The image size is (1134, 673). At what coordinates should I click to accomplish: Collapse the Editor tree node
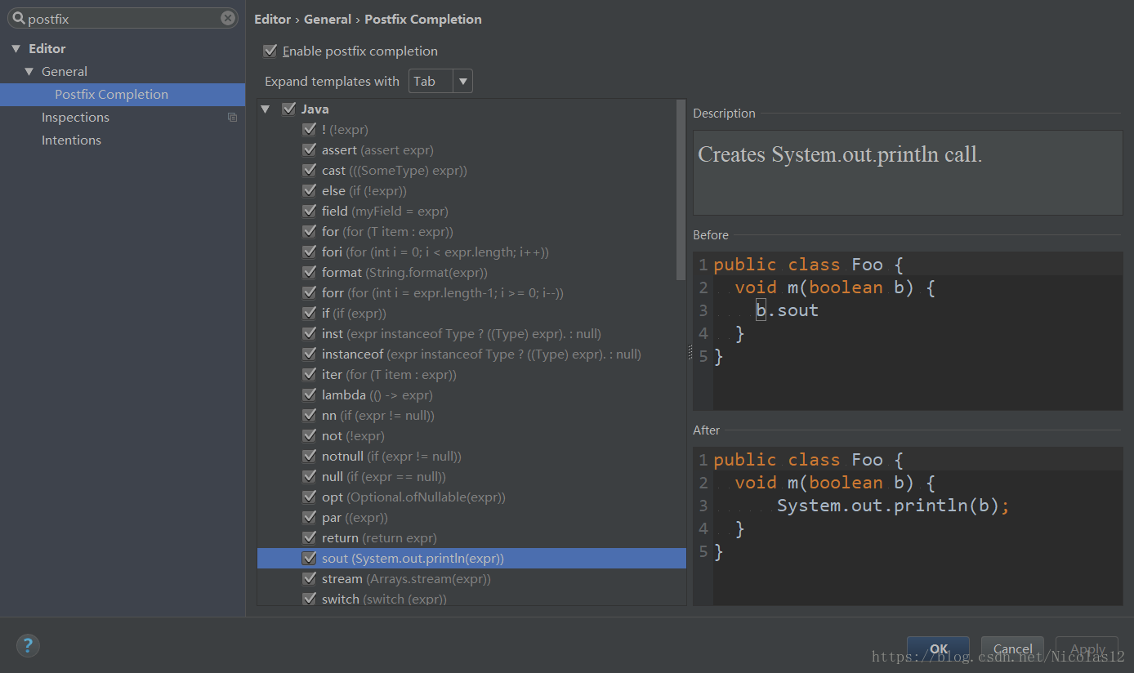[x=15, y=49]
